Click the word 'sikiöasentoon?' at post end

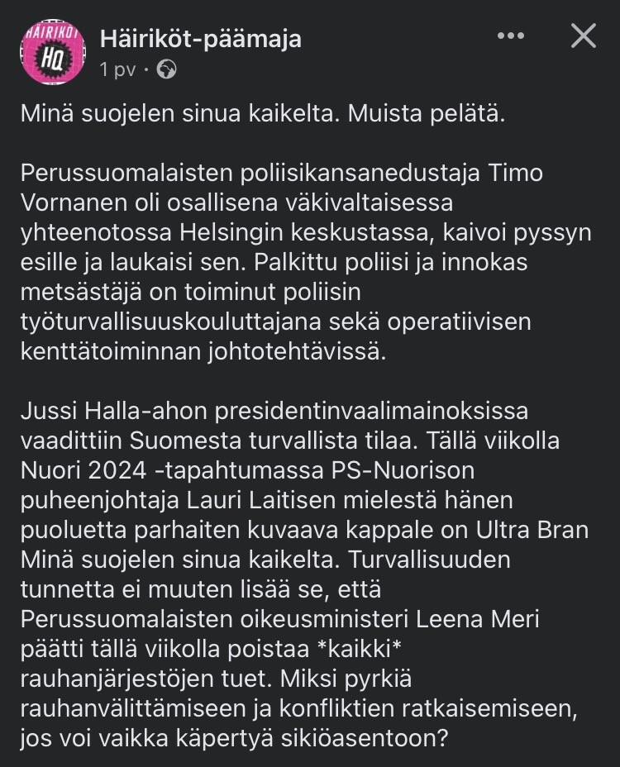365,739
